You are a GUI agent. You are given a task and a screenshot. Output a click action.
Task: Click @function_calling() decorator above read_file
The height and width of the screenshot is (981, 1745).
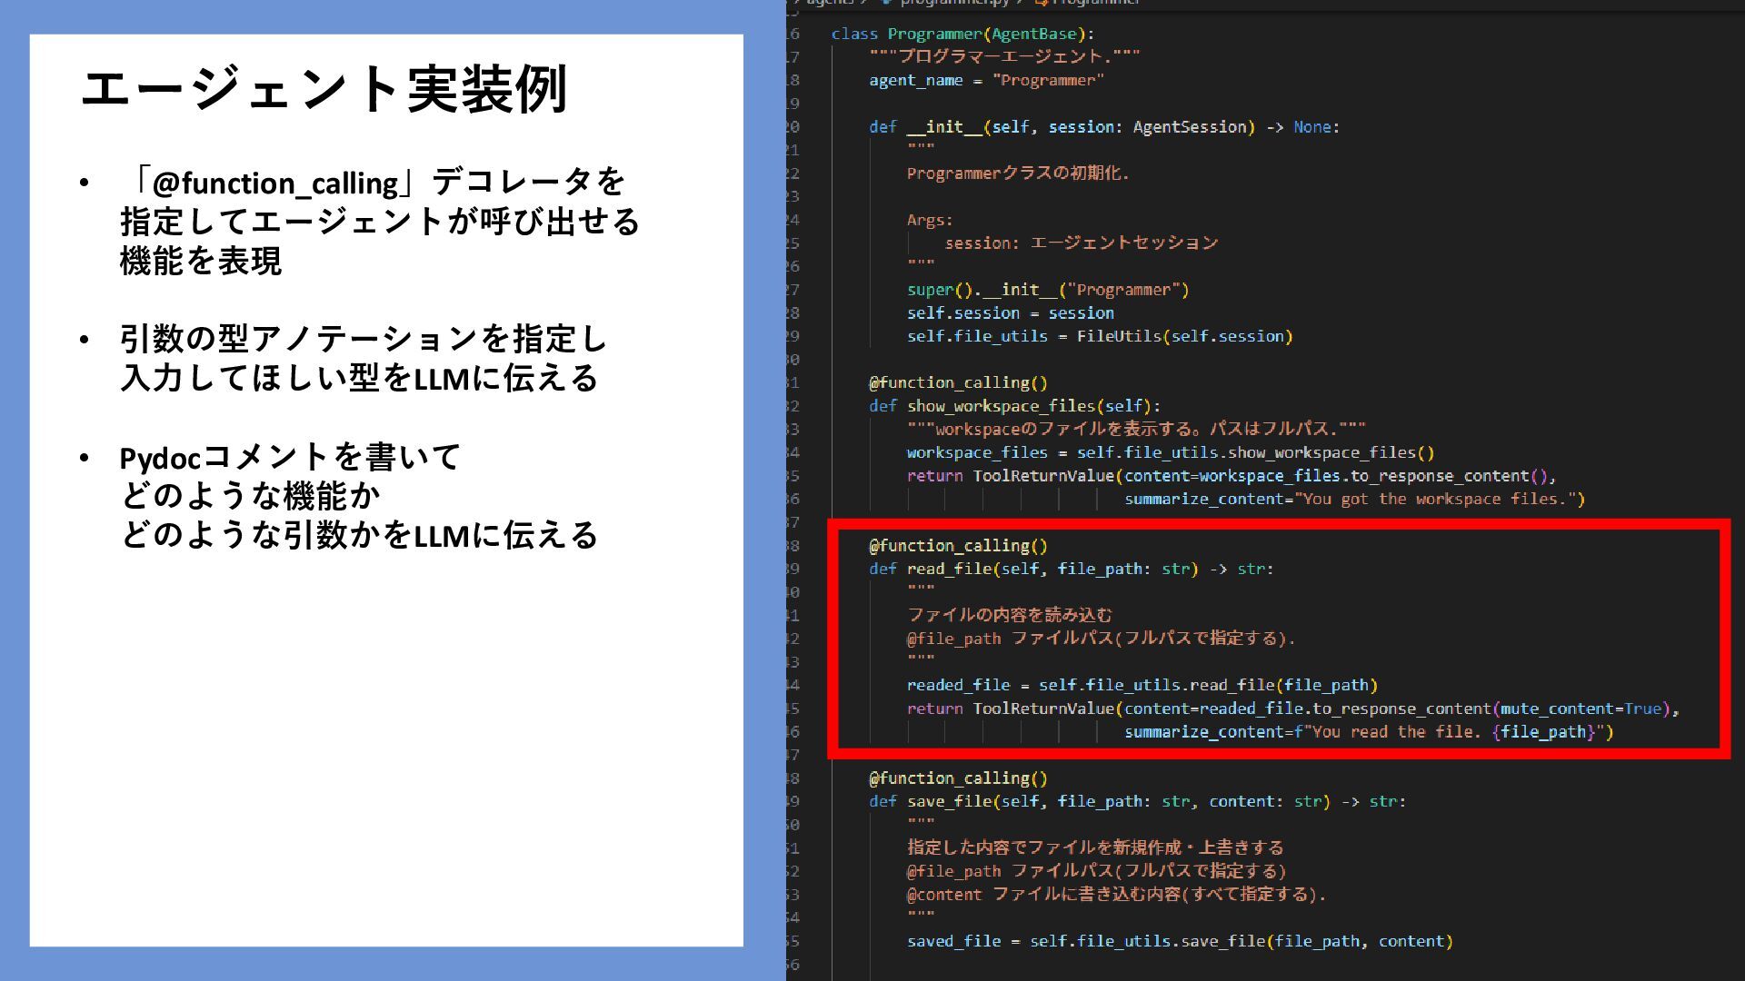tap(958, 545)
